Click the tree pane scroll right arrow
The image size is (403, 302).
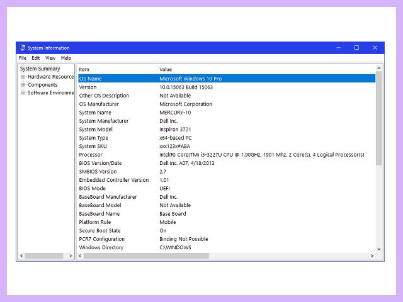tap(71, 256)
